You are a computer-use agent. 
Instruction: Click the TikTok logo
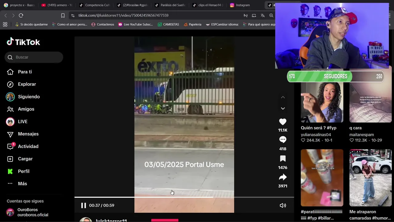pyautogui.click(x=23, y=42)
